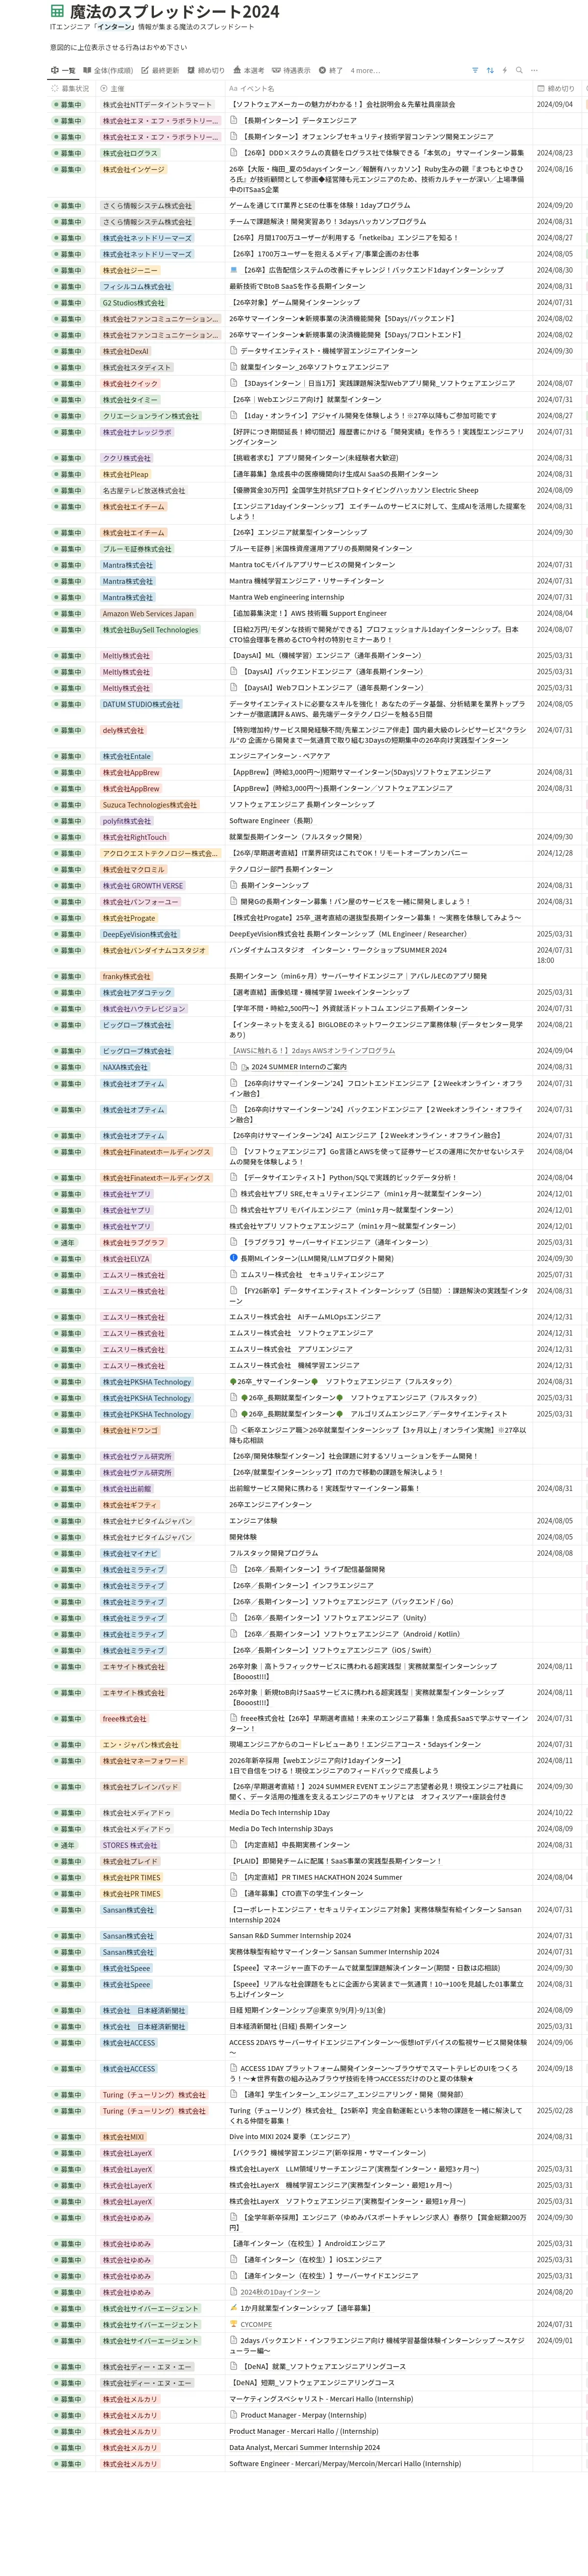Click the spreadsheet page icon beside the title
588x2576 pixels.
(x=57, y=12)
